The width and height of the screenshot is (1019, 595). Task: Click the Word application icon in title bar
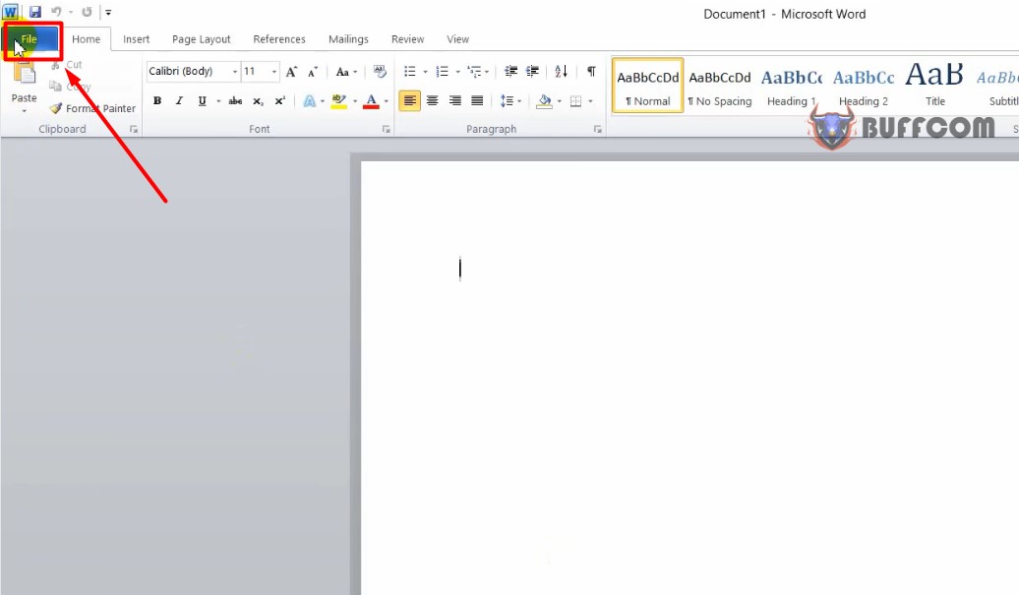[11, 12]
